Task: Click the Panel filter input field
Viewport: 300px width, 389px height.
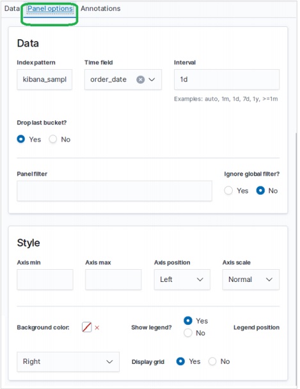Action: tap(114, 191)
